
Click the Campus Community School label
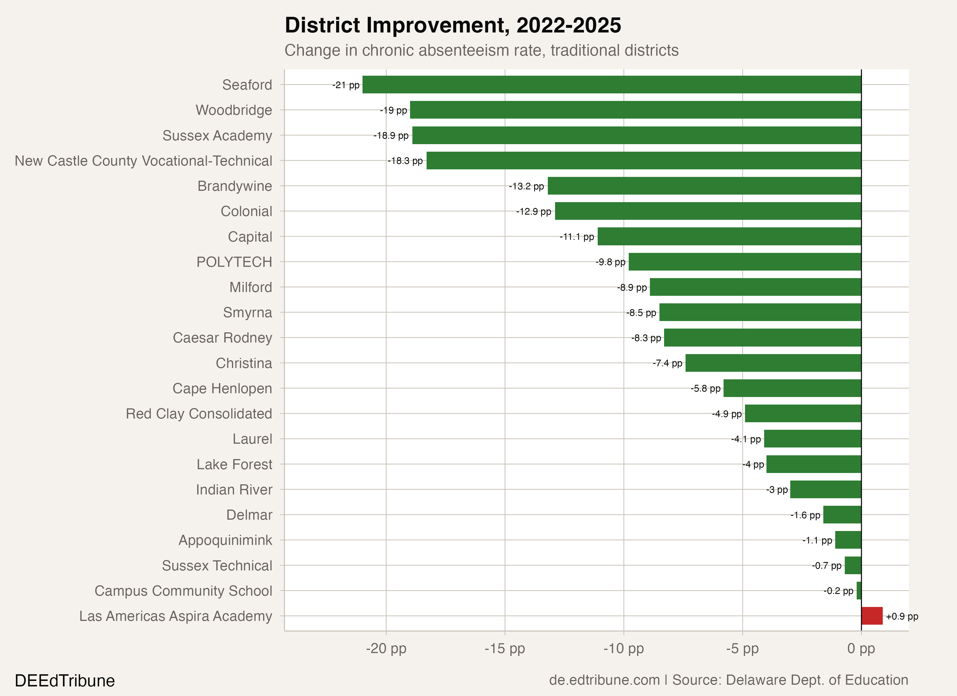point(183,591)
